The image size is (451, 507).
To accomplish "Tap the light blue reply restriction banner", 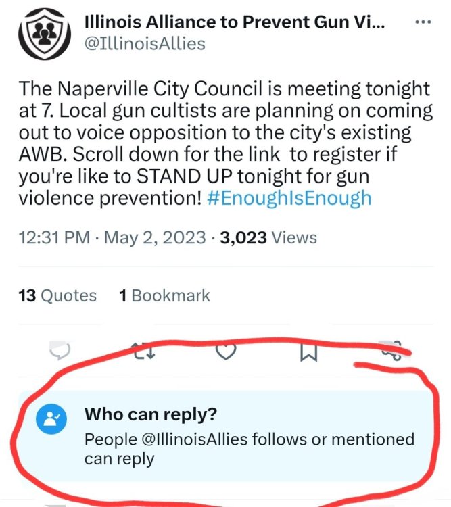I will pyautogui.click(x=226, y=437).
